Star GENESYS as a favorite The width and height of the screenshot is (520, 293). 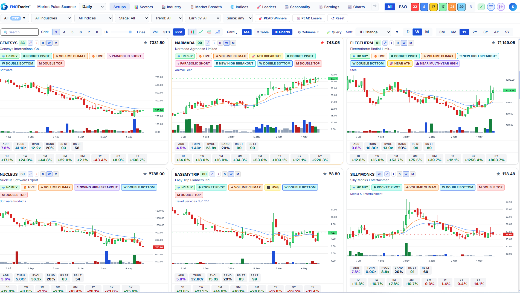[x=146, y=43]
